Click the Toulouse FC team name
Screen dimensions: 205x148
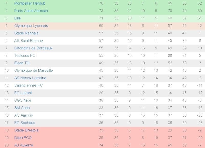25,55
